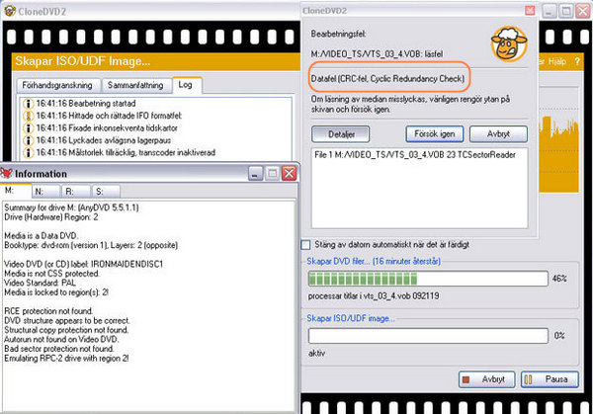The image size is (593, 414).
Task: Click 'Emulating RPC-2 drive with region 2!' line
Action: [x=66, y=358]
